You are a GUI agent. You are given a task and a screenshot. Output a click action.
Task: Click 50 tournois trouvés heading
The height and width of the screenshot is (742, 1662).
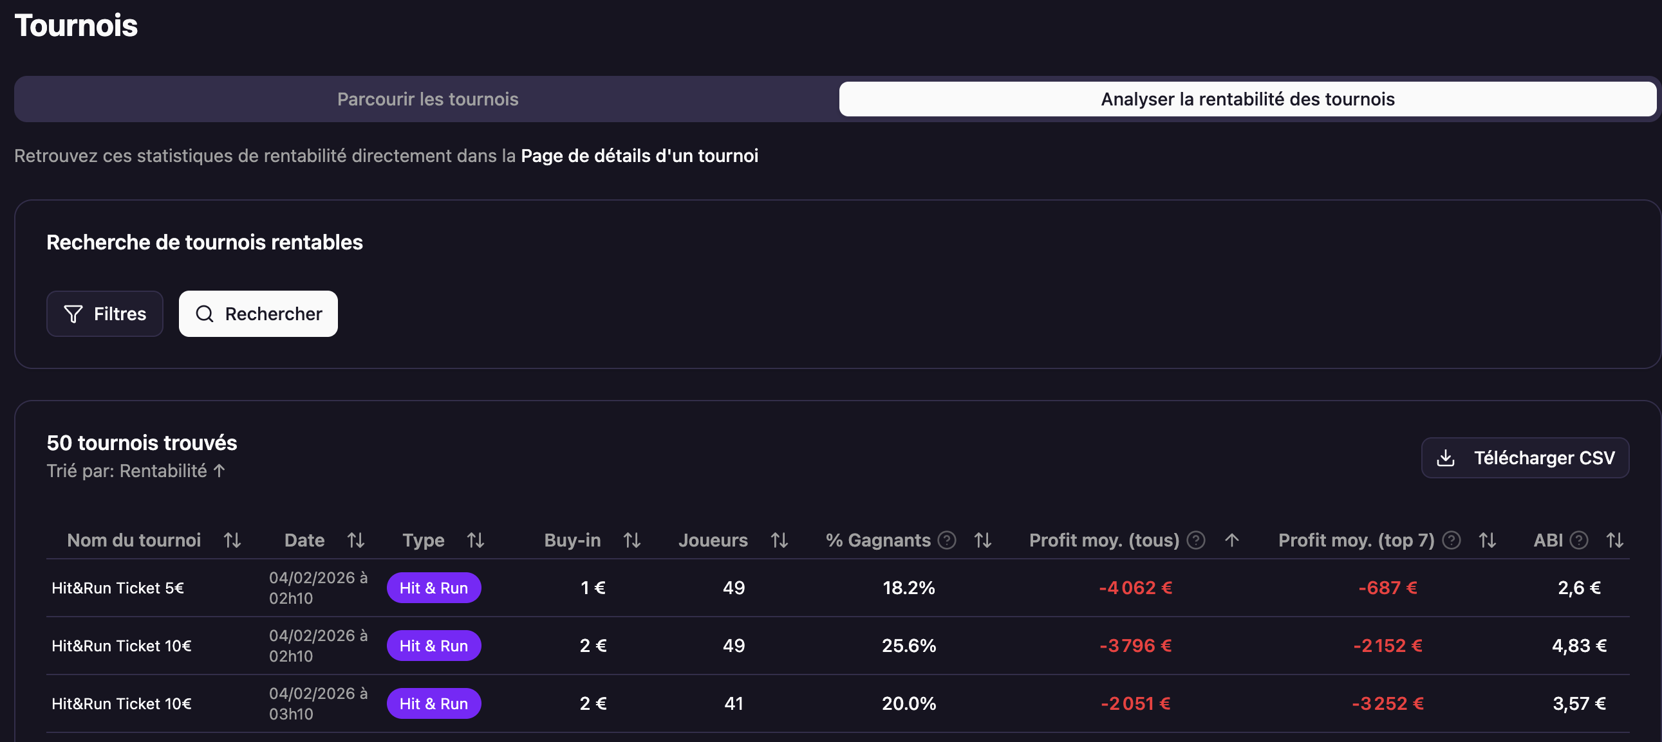[142, 442]
